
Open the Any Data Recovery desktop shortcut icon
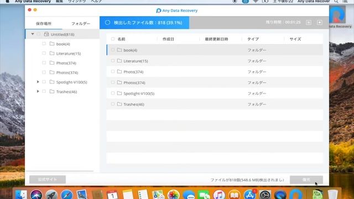[x=337, y=15]
